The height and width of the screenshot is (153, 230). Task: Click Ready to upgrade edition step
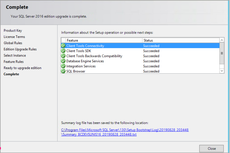pyautogui.click(x=22, y=68)
